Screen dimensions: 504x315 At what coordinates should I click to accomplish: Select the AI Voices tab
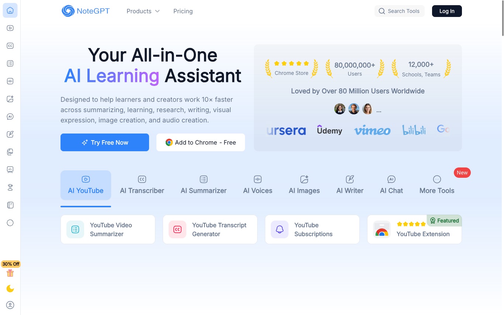click(258, 185)
